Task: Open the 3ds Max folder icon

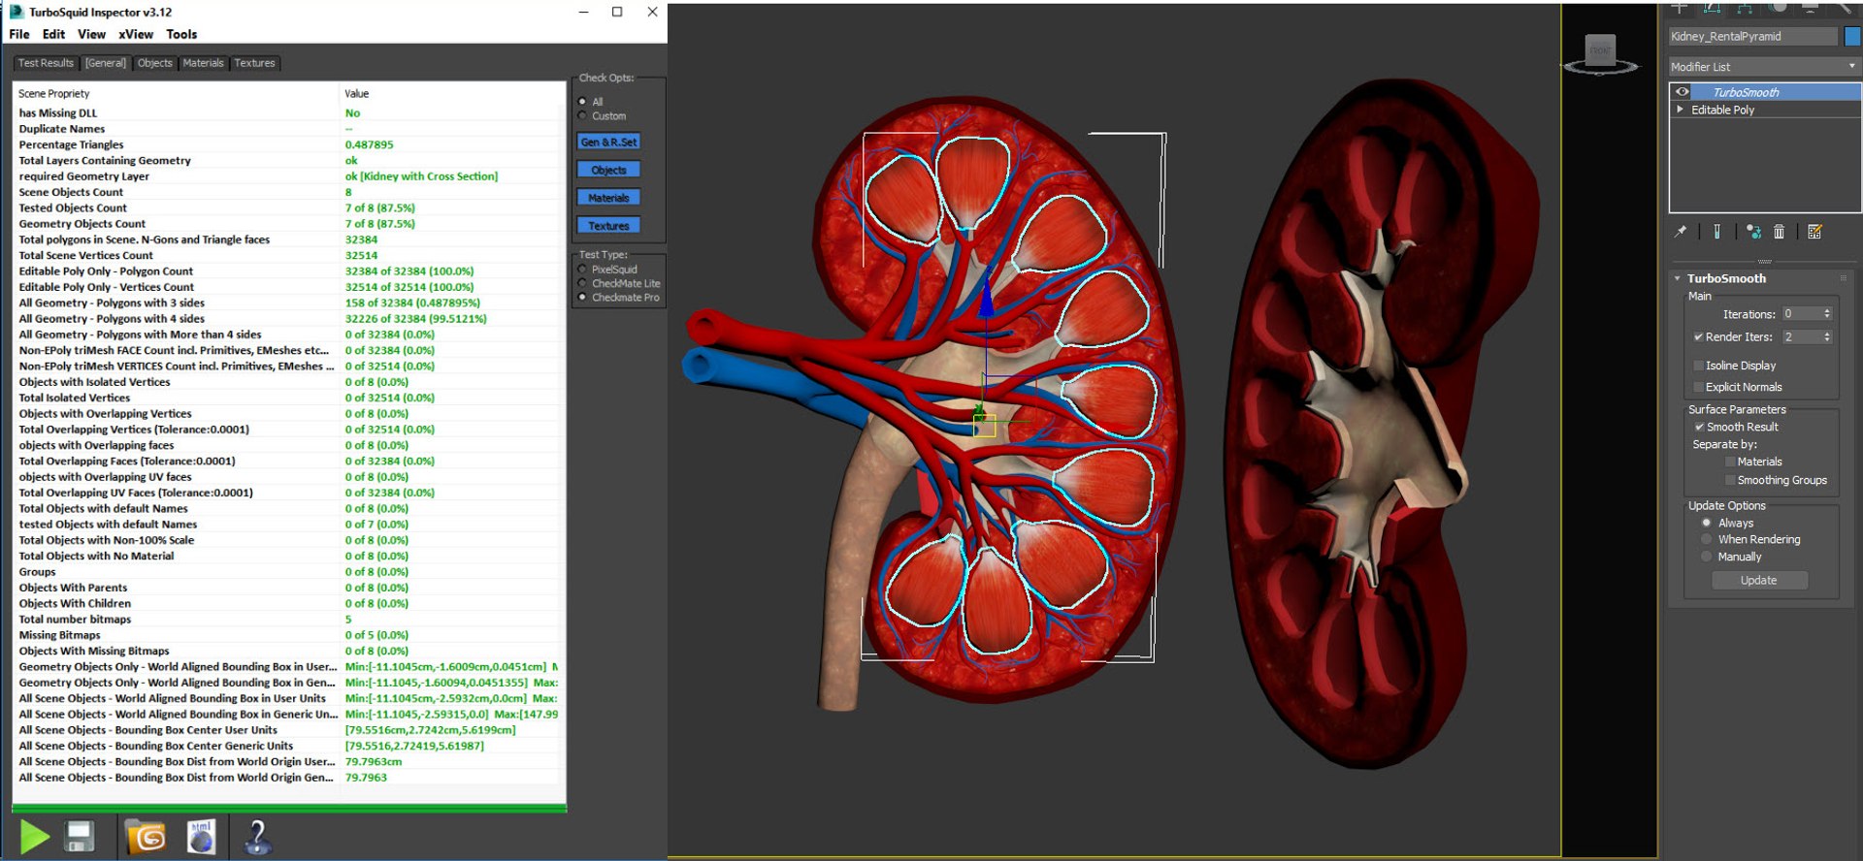Action: (x=146, y=836)
